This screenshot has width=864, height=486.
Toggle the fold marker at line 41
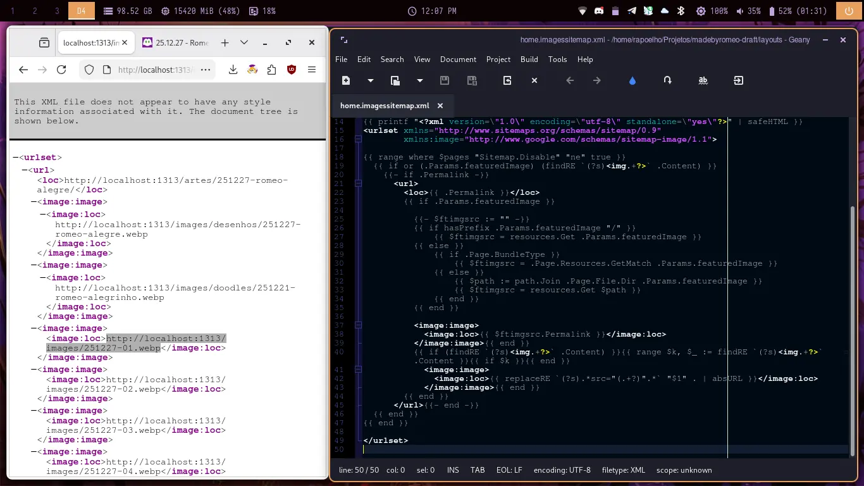359,370
